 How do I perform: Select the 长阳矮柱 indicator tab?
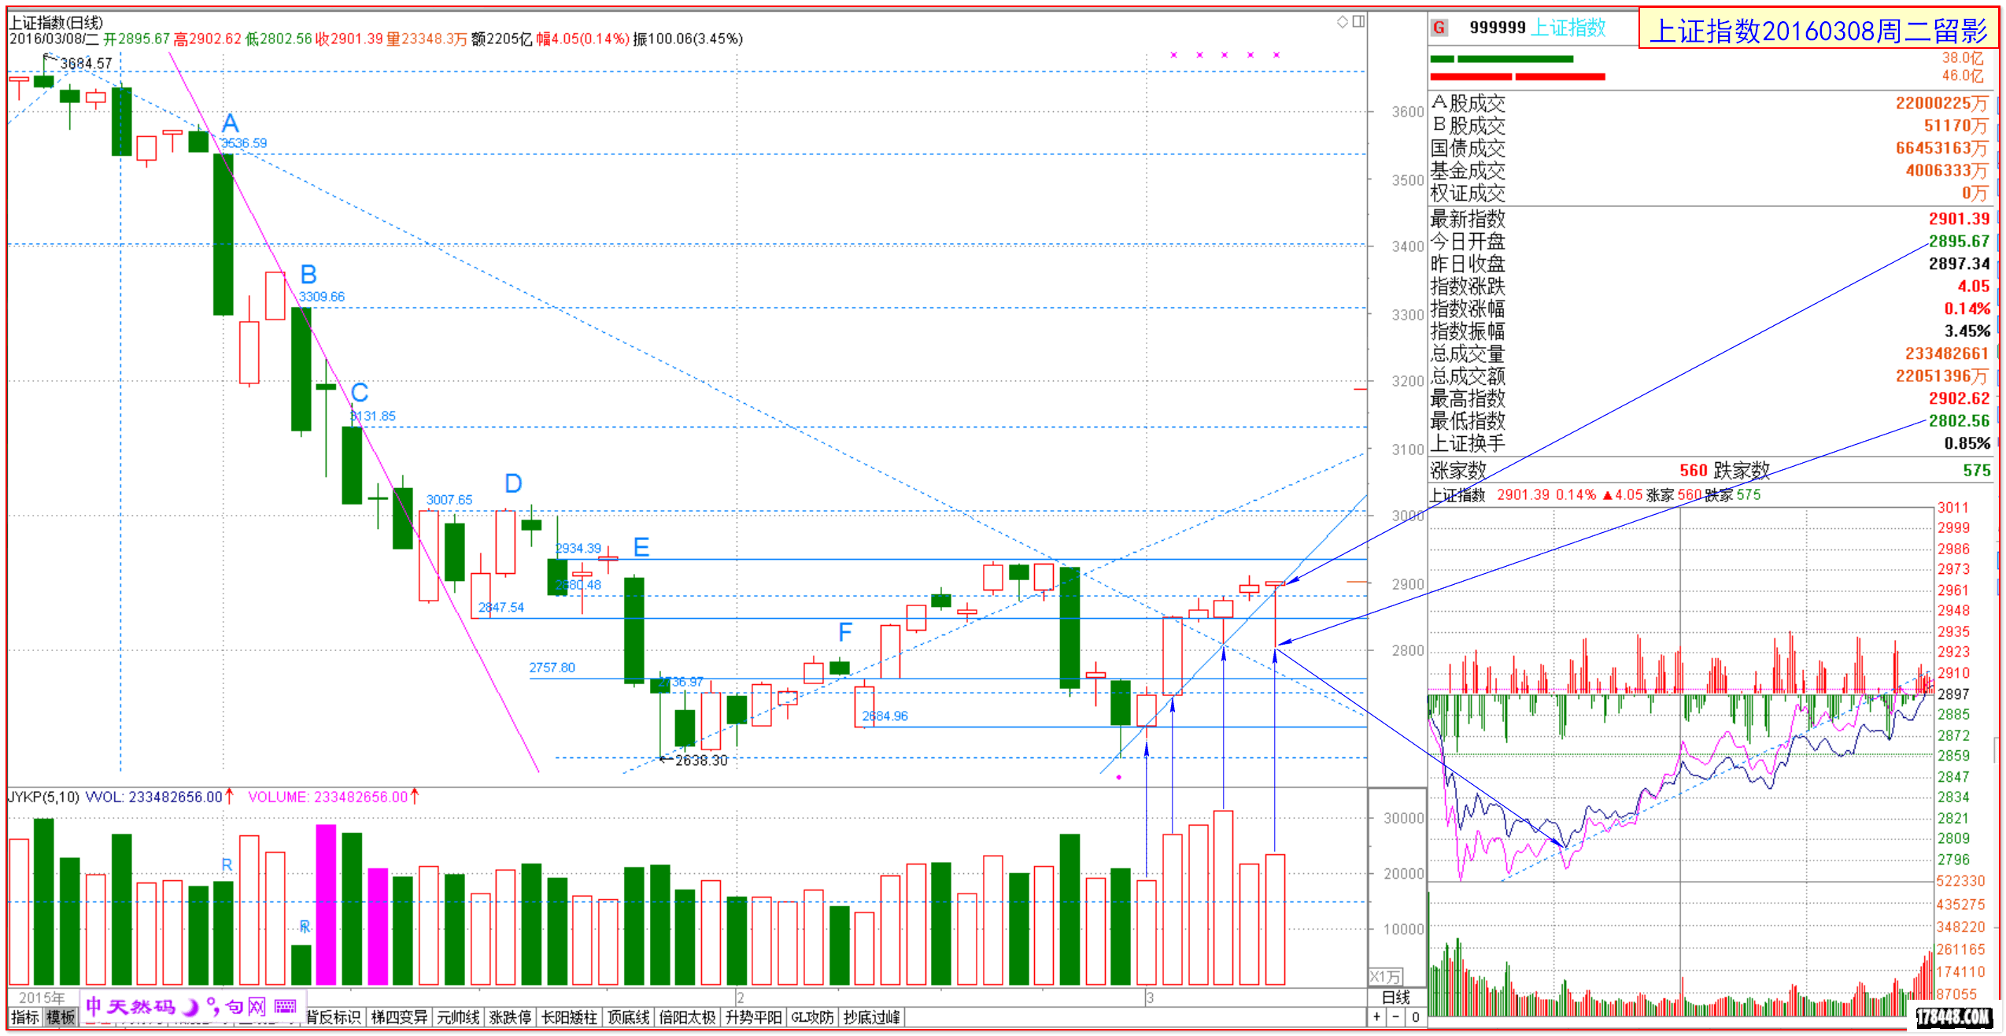coord(569,1017)
